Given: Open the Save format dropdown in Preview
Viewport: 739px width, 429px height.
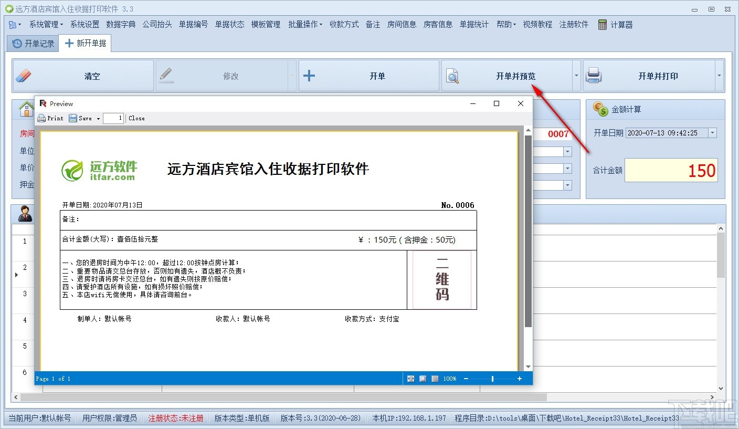Looking at the screenshot, I should click(x=98, y=118).
